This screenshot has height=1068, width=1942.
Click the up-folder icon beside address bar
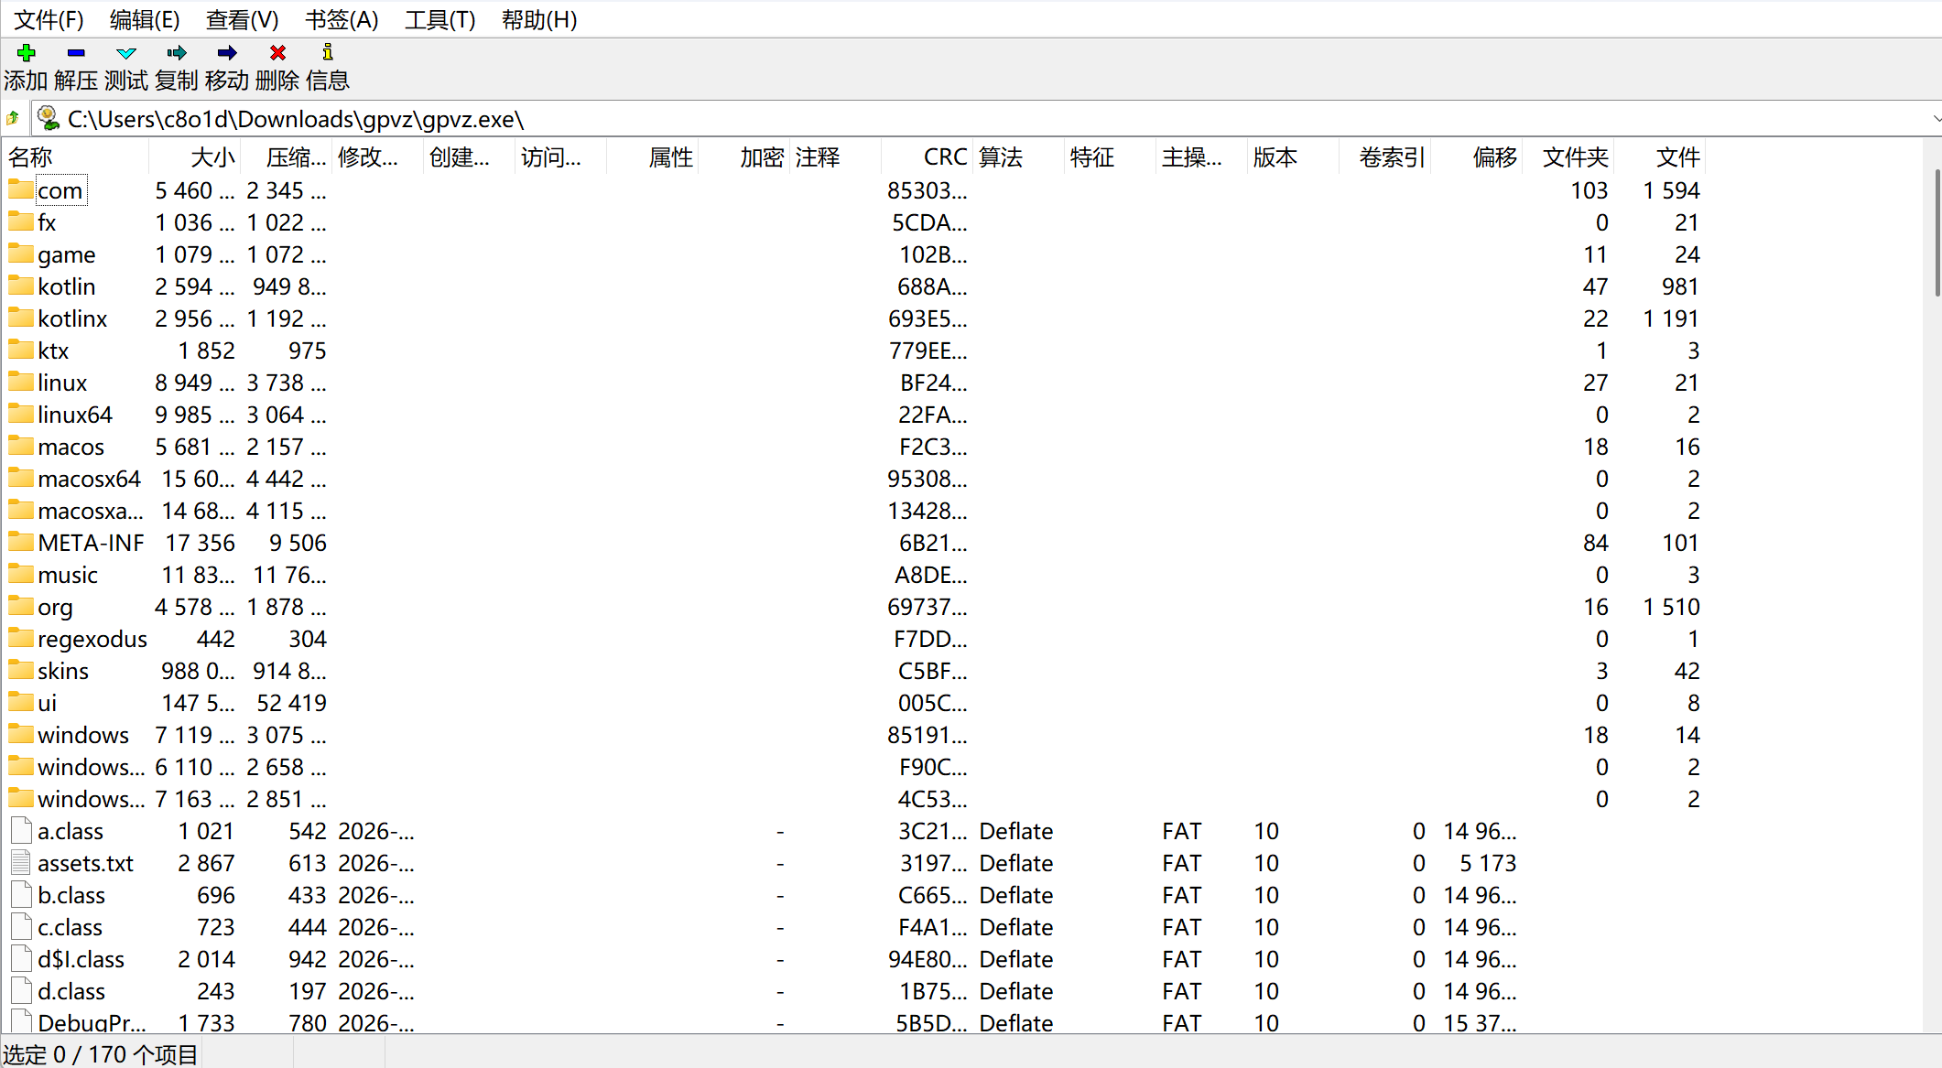[x=13, y=119]
